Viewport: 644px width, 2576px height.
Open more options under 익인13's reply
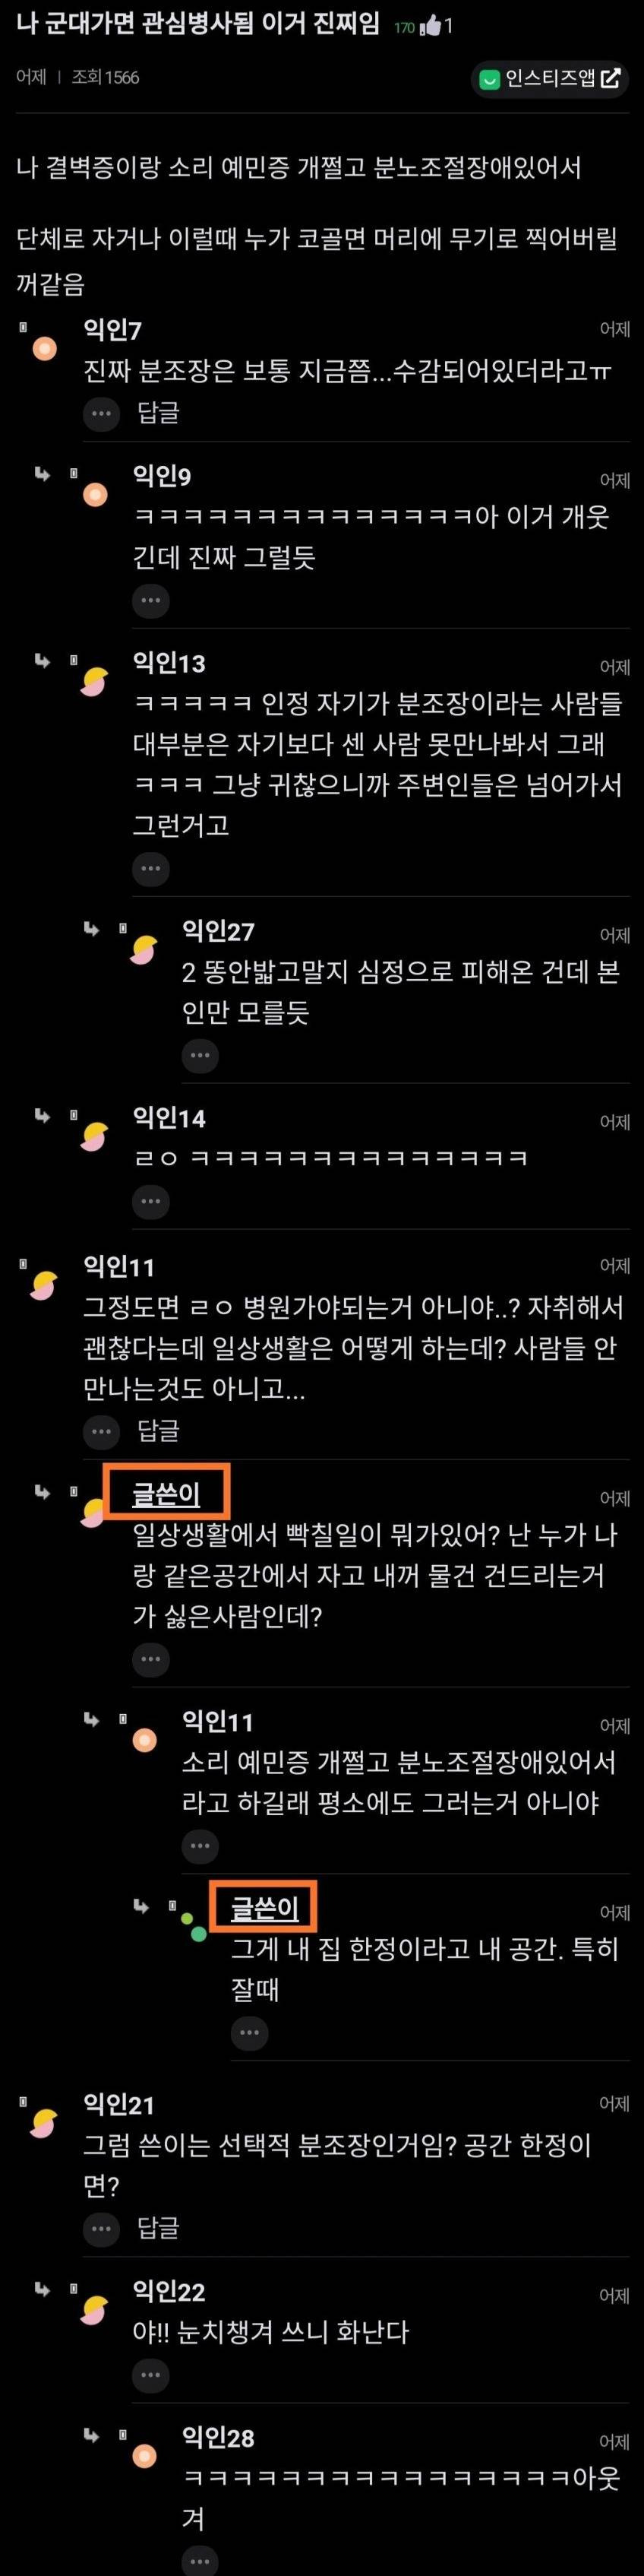(151, 869)
